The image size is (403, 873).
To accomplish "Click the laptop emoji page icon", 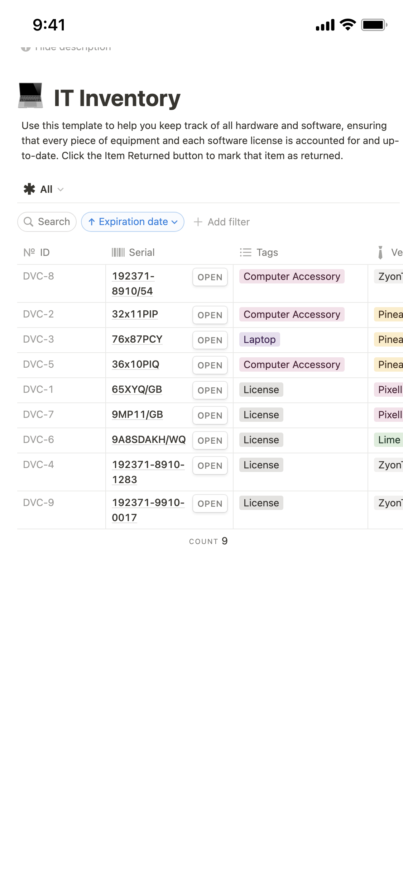I will point(30,96).
